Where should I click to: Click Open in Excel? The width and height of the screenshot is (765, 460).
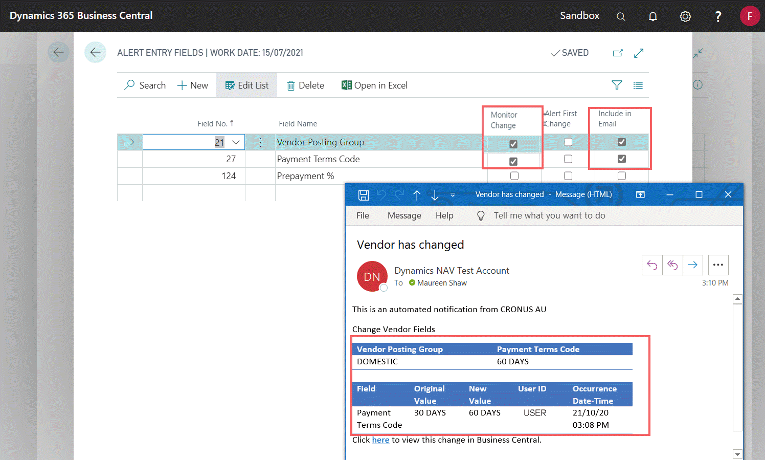point(375,85)
